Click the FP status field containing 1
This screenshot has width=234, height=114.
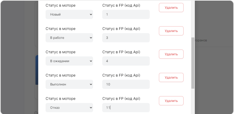click(x=126, y=14)
